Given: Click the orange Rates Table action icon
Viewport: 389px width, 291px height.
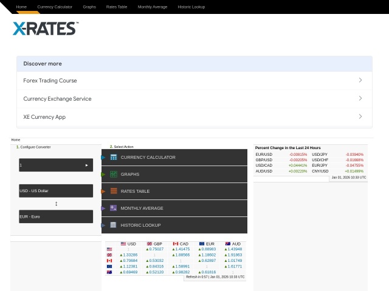Looking at the screenshot, I should point(114,191).
